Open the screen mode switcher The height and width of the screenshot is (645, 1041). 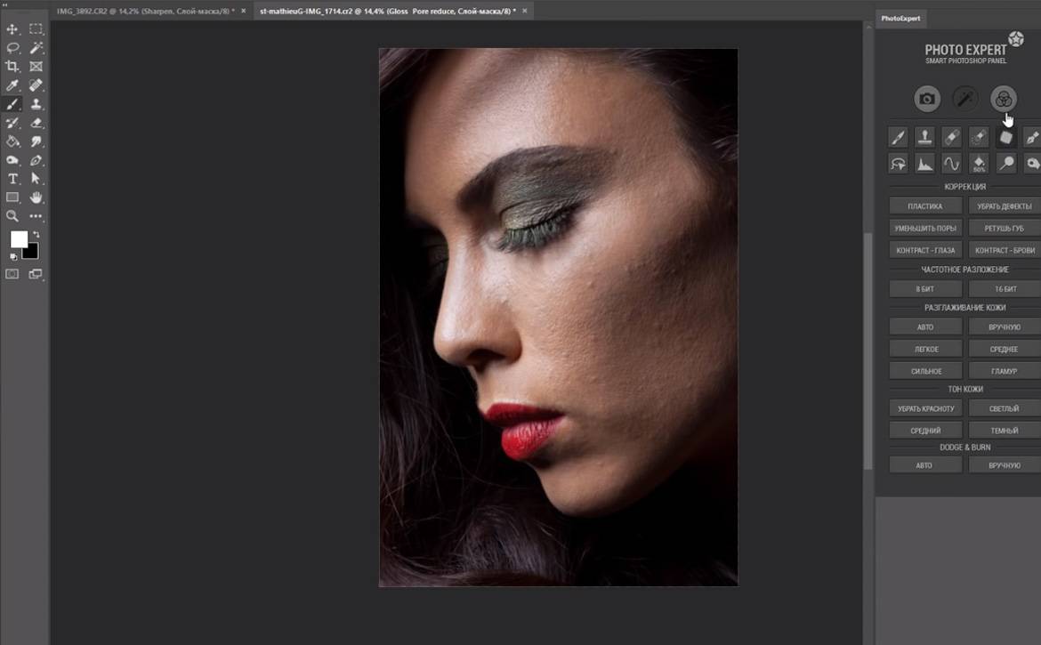click(36, 275)
